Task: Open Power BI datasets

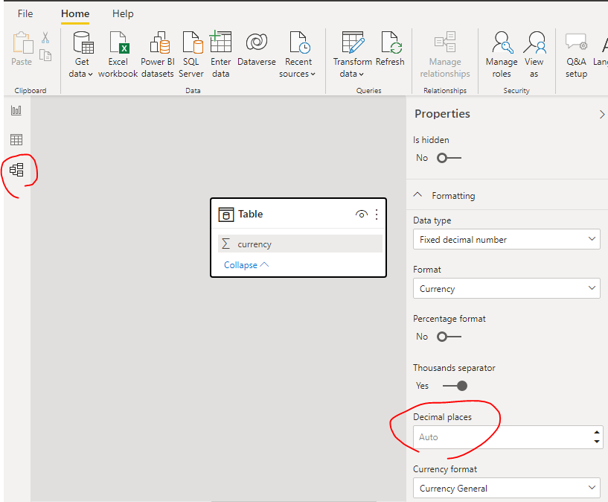Action: coord(158,54)
